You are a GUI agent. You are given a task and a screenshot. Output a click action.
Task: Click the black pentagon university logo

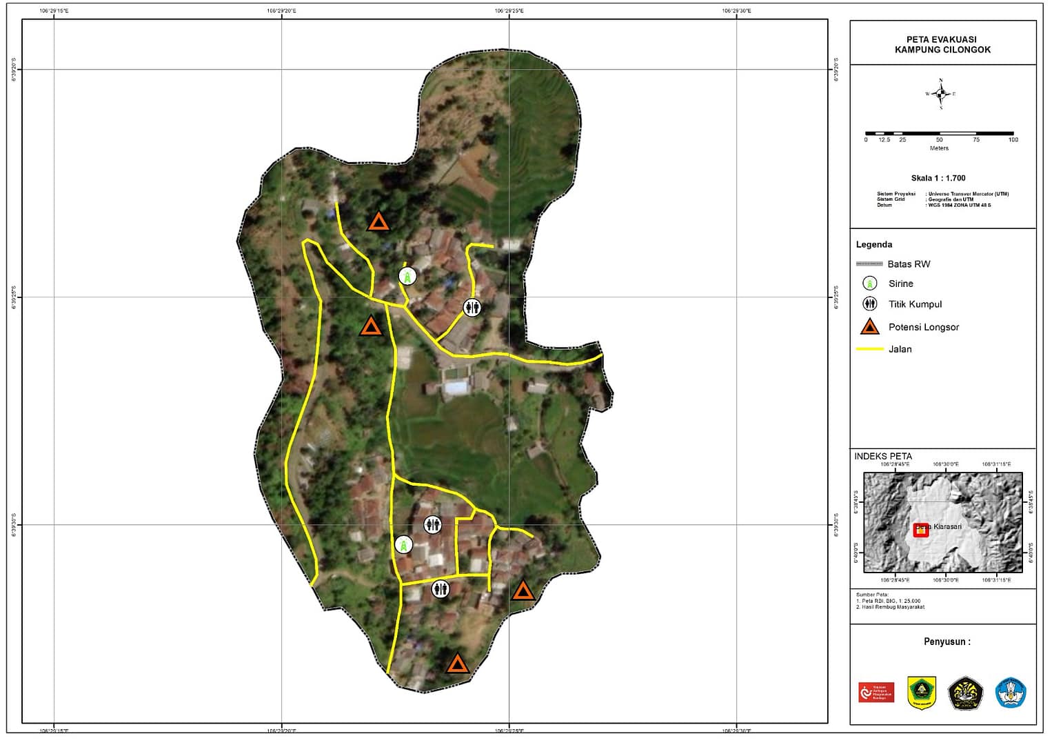tap(965, 693)
